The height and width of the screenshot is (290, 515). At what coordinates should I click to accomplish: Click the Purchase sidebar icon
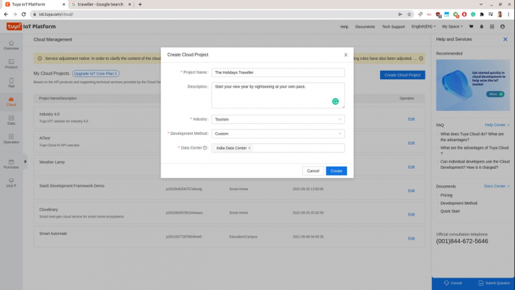tap(11, 163)
